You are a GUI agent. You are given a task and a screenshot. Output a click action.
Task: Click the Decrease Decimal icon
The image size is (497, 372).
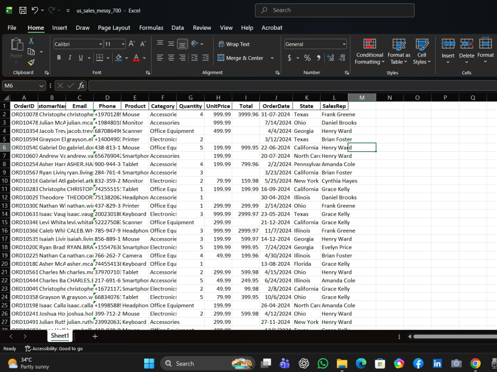tap(342, 58)
